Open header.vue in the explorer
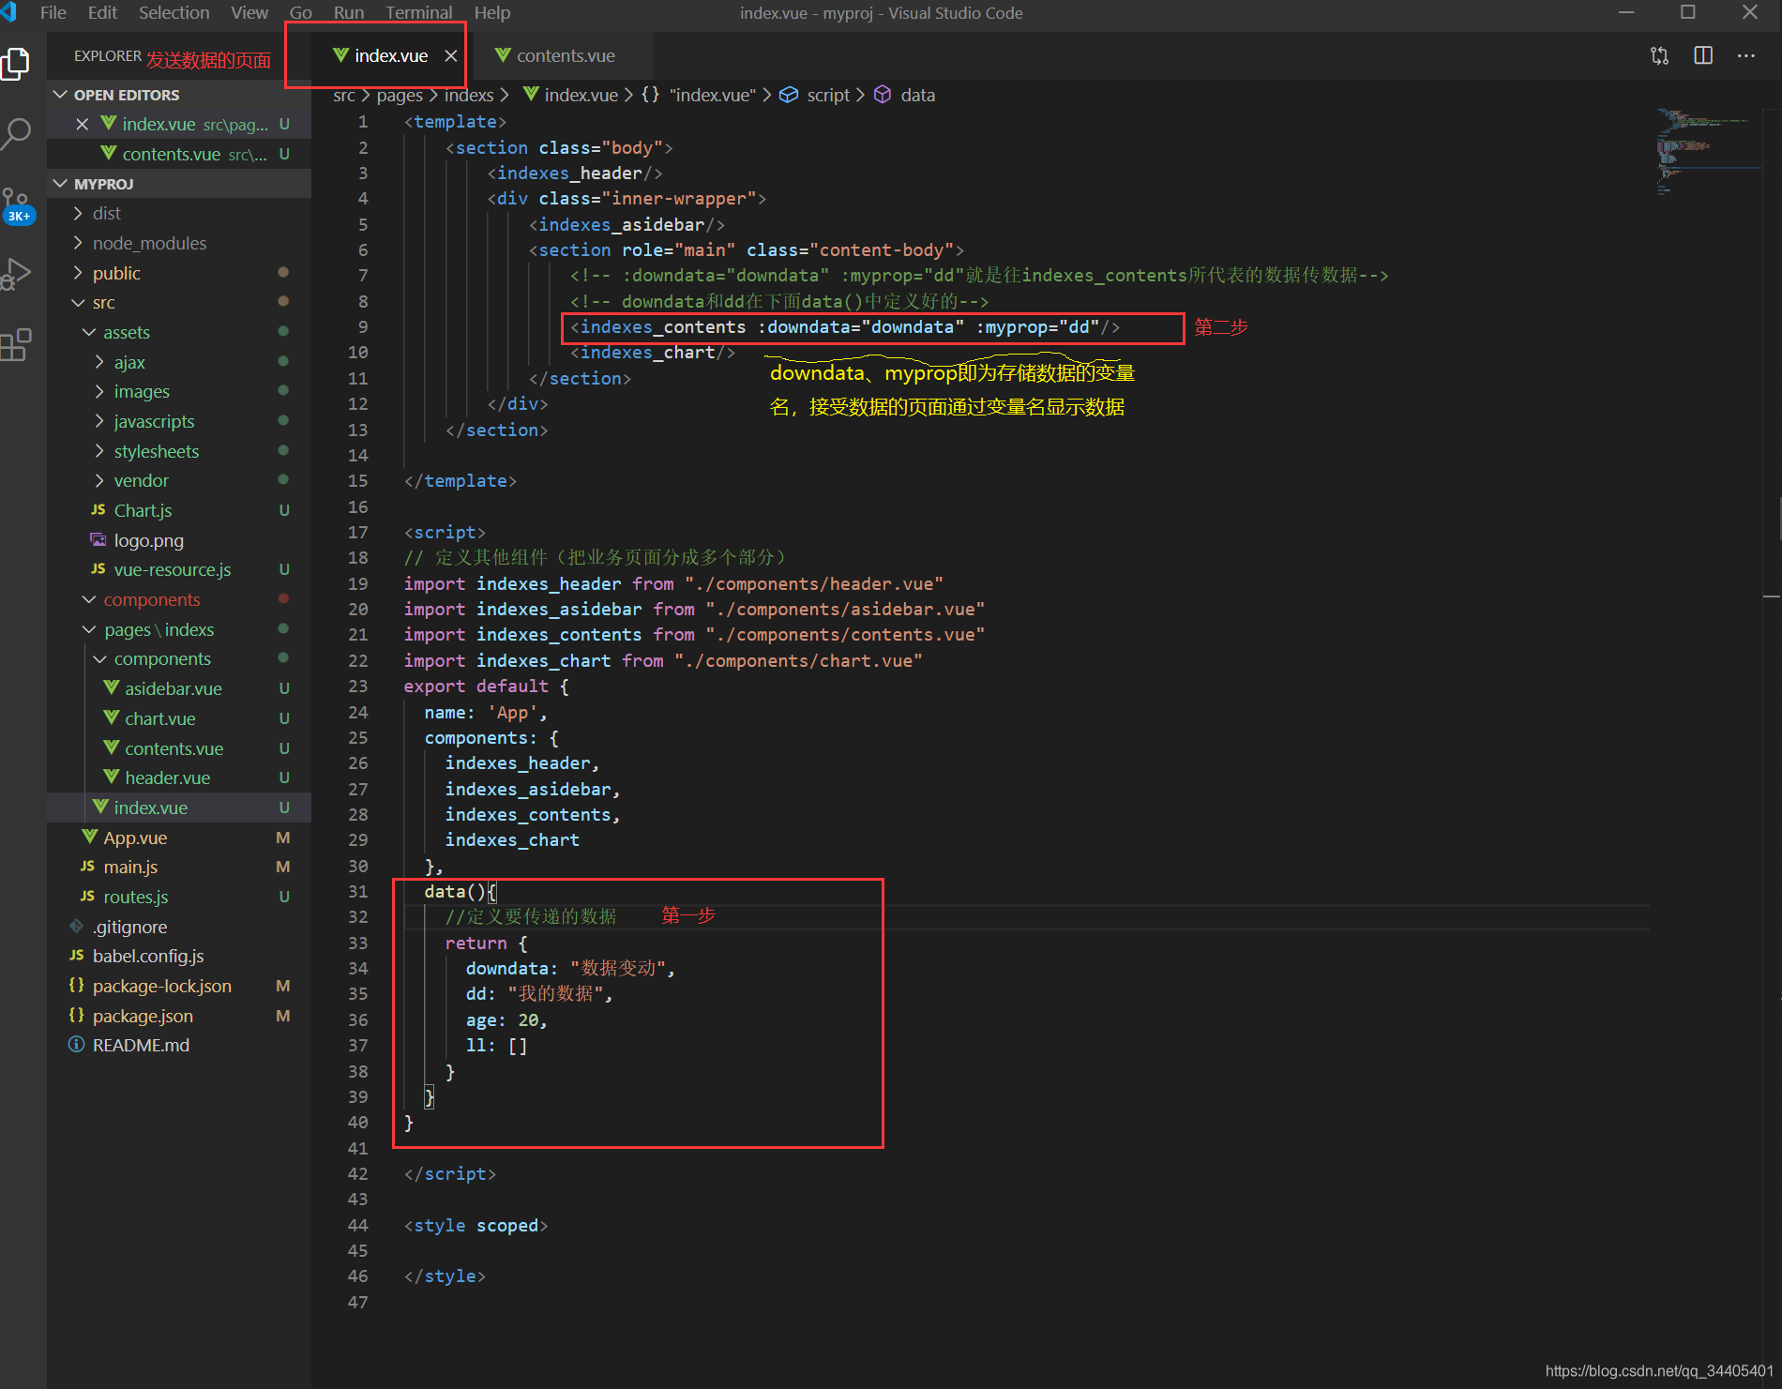The height and width of the screenshot is (1389, 1782). point(168,778)
